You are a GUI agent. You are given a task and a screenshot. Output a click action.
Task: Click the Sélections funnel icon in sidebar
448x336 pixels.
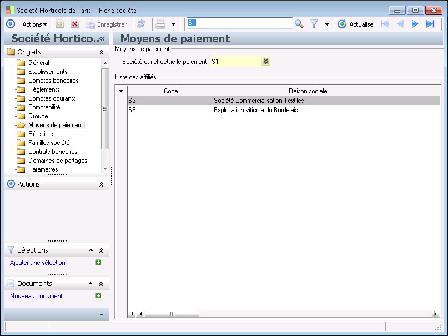[11, 250]
